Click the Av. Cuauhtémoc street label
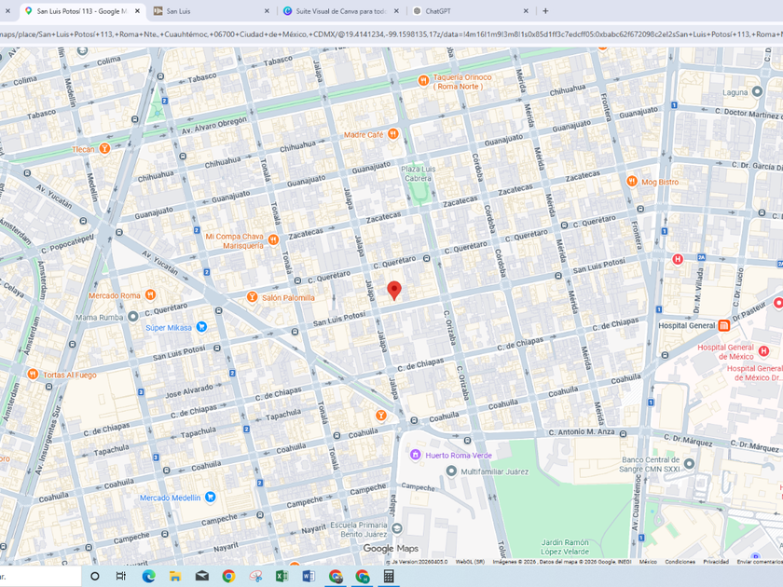 pos(636,501)
